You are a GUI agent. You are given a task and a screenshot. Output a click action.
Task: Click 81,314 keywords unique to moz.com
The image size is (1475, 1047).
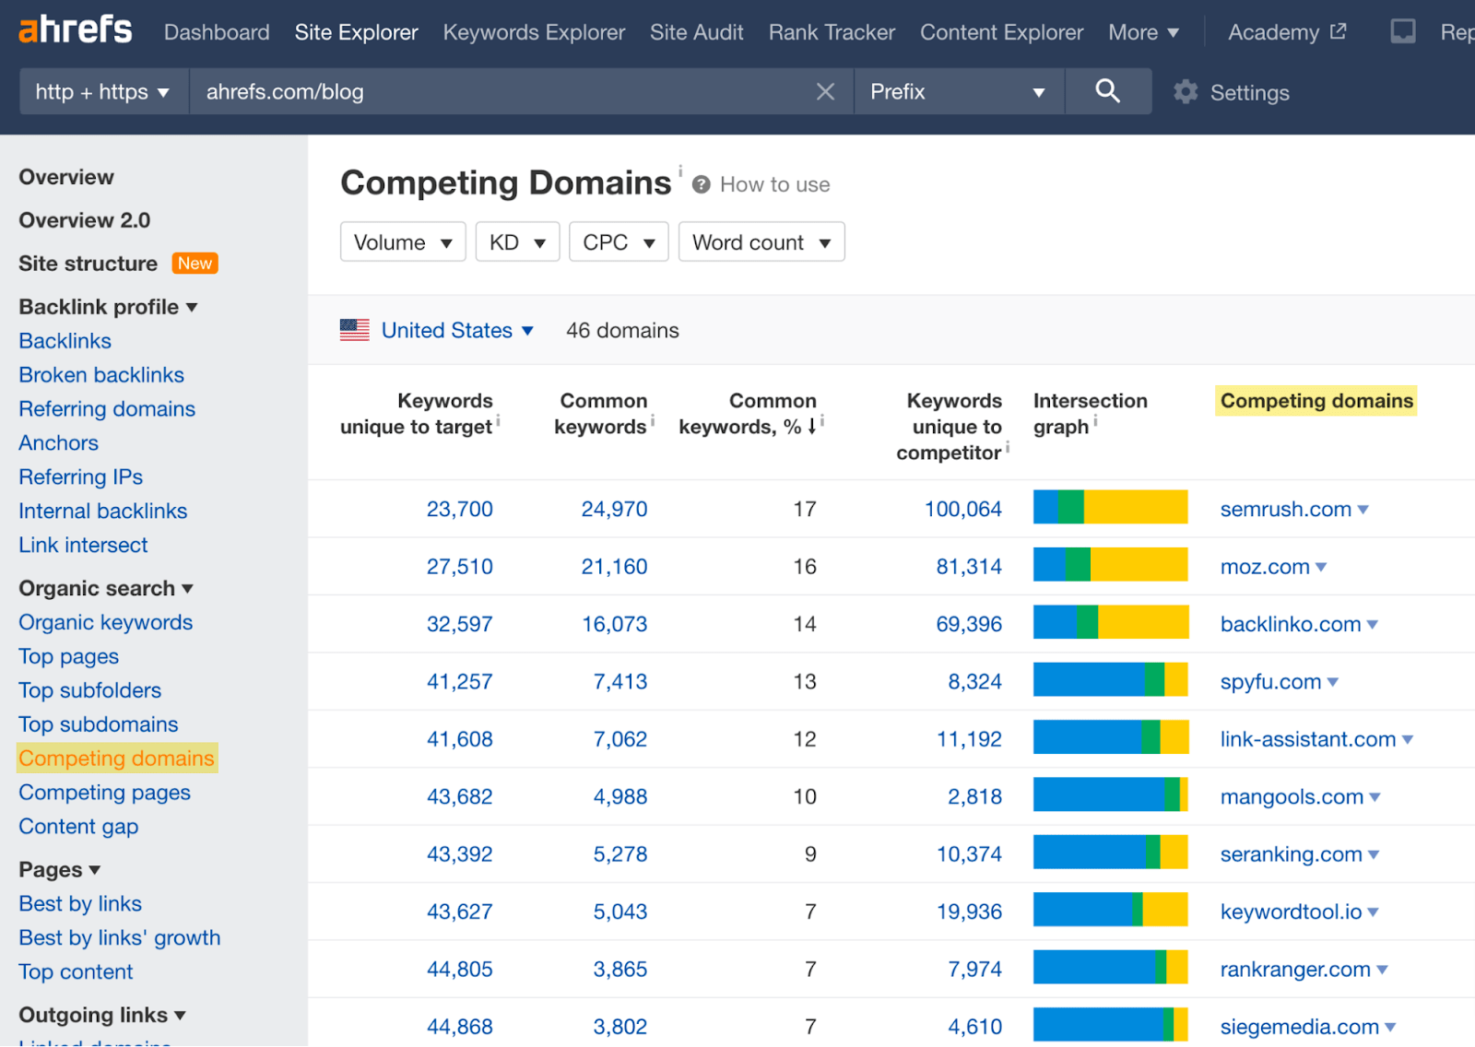[969, 567]
